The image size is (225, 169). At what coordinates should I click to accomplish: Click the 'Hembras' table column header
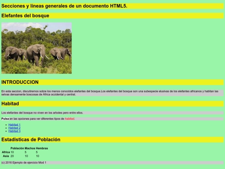[x=42, y=148]
